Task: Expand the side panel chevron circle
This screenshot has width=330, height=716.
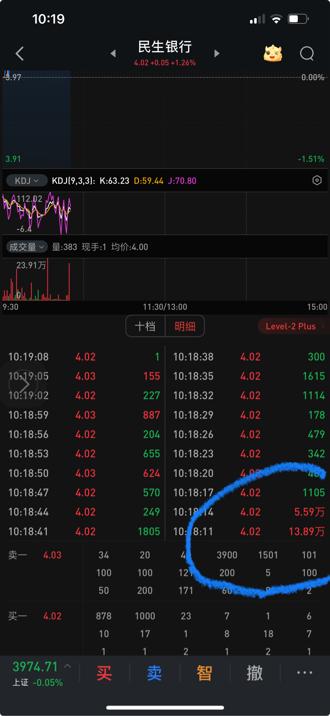Action: pos(23,384)
